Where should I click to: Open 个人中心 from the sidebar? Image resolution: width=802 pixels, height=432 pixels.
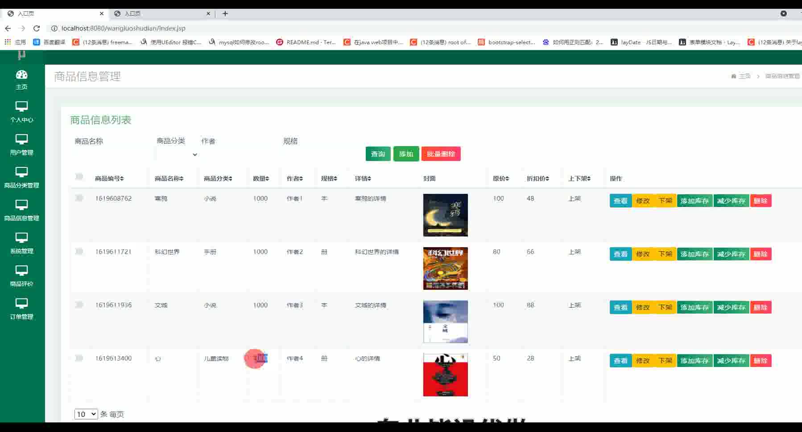tap(21, 111)
